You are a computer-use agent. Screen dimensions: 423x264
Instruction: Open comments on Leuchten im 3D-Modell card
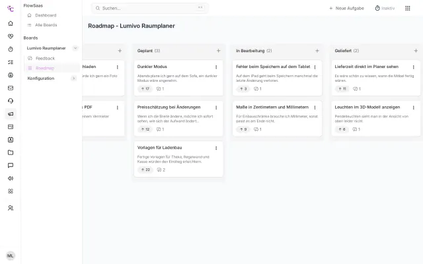click(356, 129)
